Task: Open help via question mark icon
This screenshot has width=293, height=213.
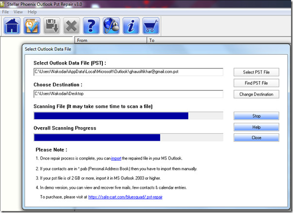Action: pos(91,26)
